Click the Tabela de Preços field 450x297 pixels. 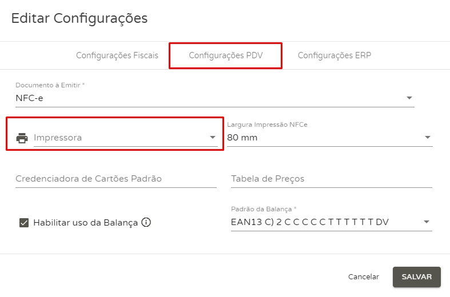pyautogui.click(x=331, y=179)
